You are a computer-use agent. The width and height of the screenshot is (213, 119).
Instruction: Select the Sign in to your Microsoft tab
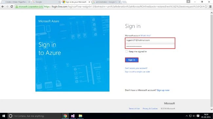click(x=76, y=2)
